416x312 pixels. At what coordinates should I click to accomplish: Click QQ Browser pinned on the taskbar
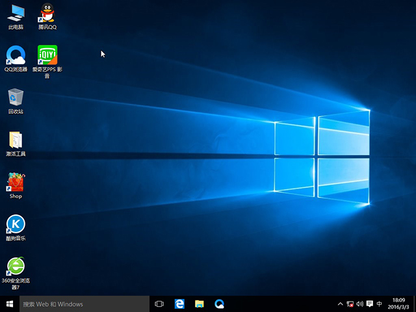[220, 304]
